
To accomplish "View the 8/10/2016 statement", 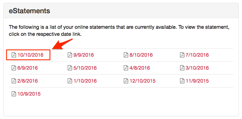I will pyautogui.click(x=141, y=55).
